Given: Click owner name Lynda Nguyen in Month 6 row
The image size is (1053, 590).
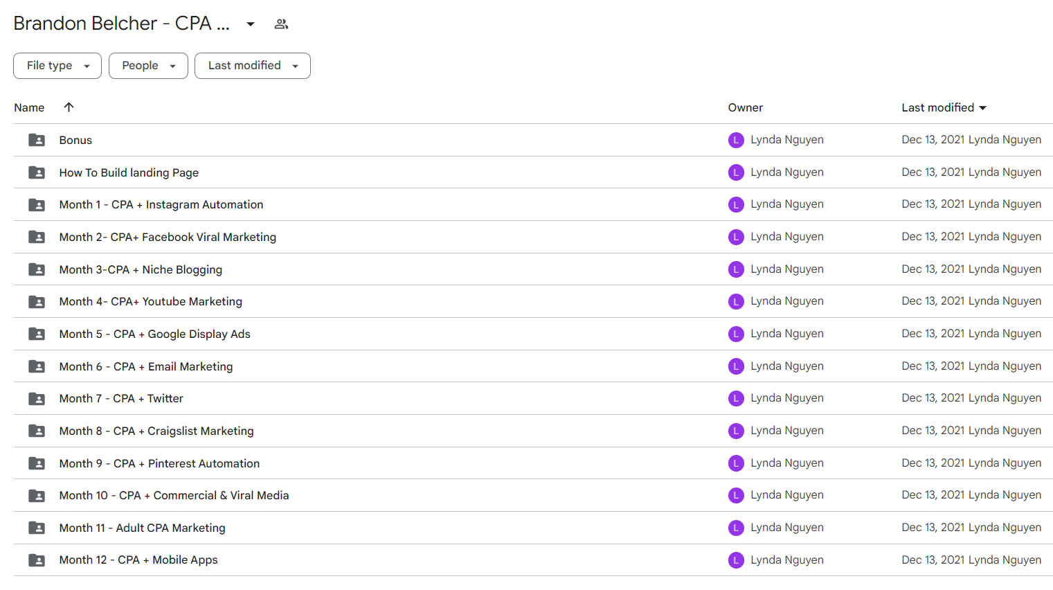Looking at the screenshot, I should pyautogui.click(x=787, y=366).
